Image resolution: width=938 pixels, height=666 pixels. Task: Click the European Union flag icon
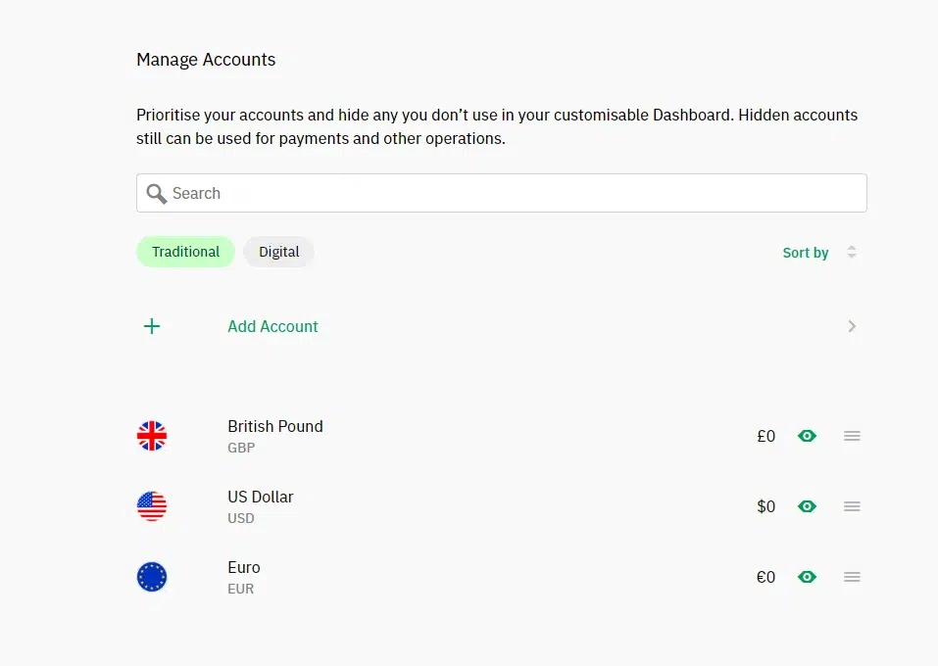coord(152,577)
